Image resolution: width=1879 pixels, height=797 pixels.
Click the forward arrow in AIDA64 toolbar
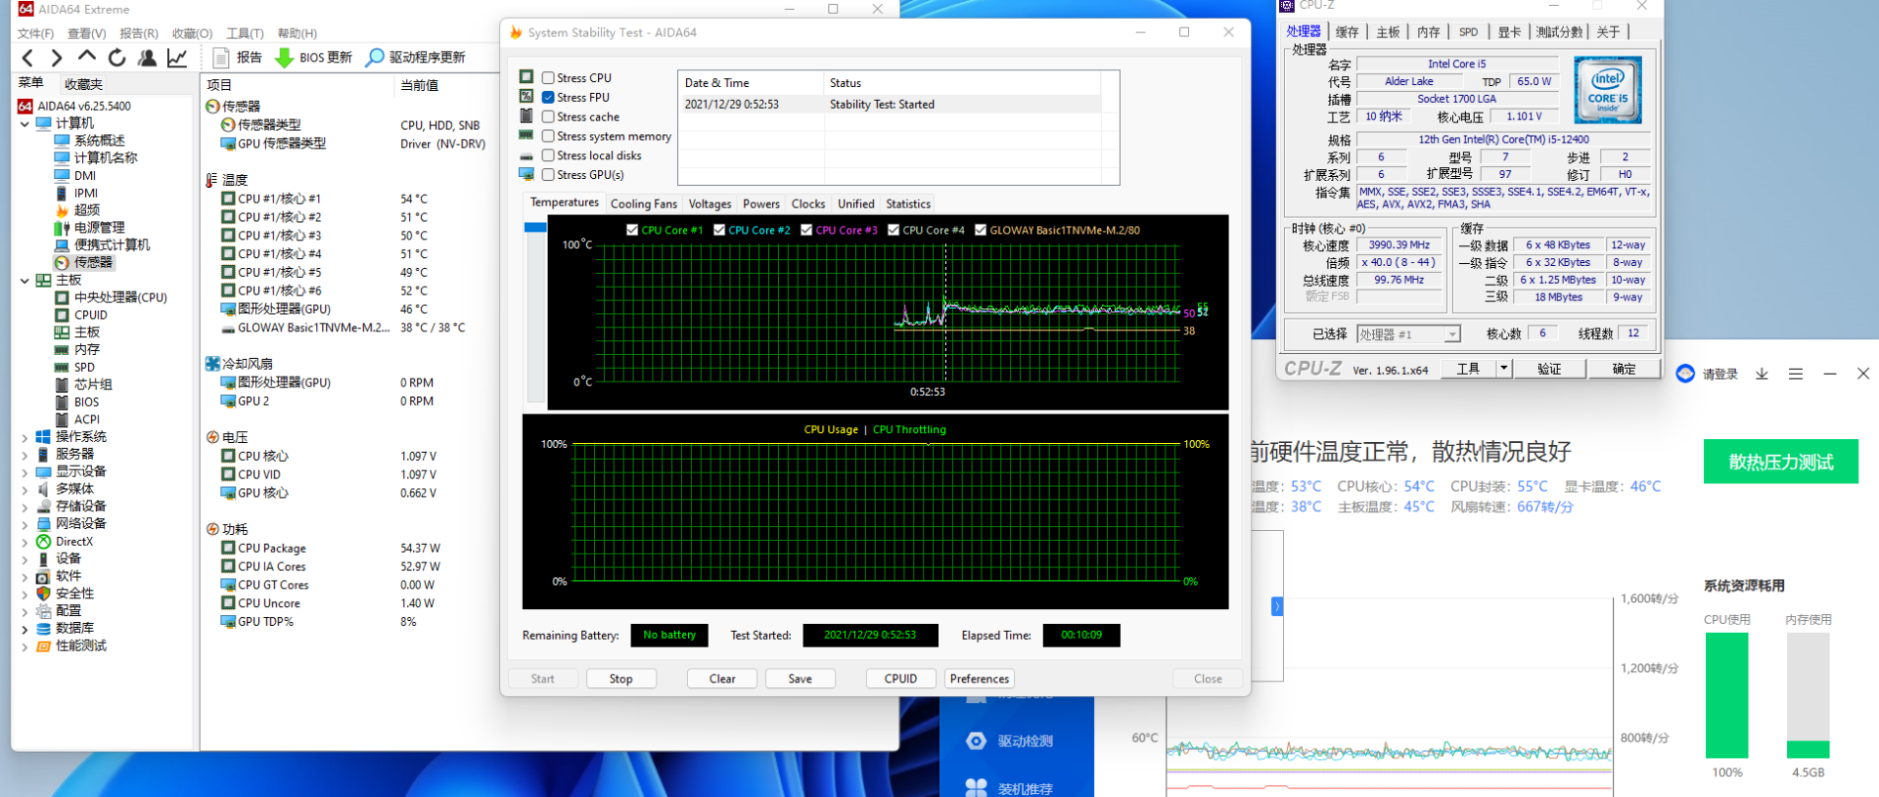(x=57, y=58)
